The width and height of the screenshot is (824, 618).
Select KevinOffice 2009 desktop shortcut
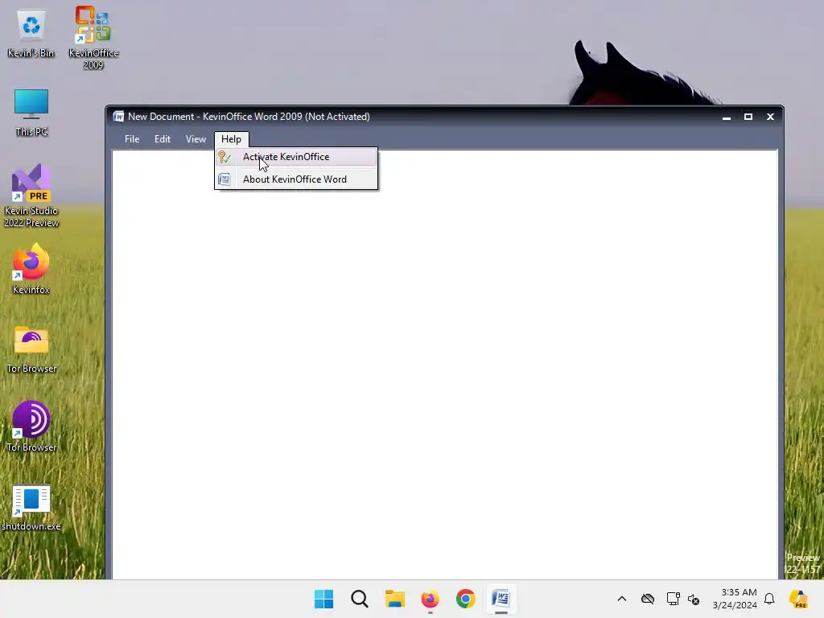pyautogui.click(x=93, y=38)
